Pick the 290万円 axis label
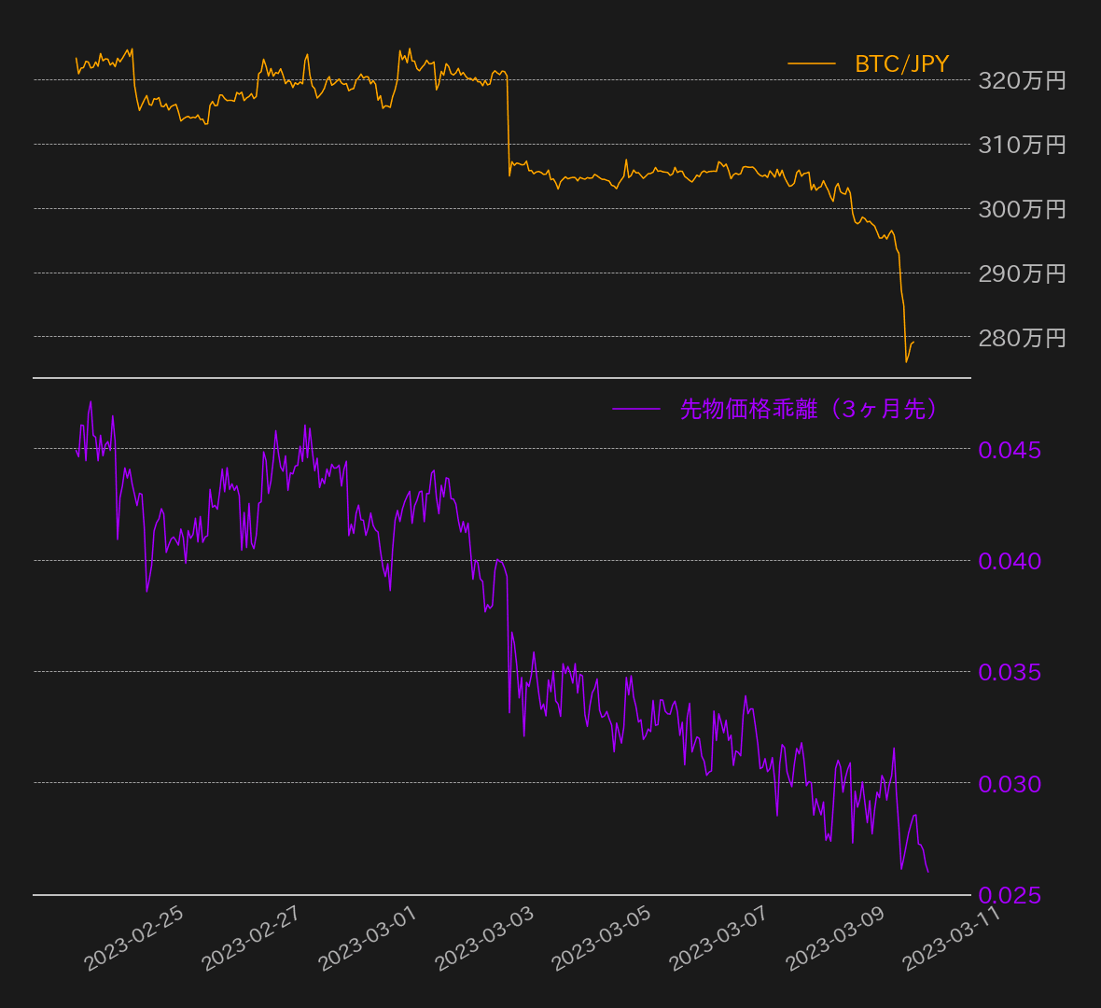 click(1022, 274)
